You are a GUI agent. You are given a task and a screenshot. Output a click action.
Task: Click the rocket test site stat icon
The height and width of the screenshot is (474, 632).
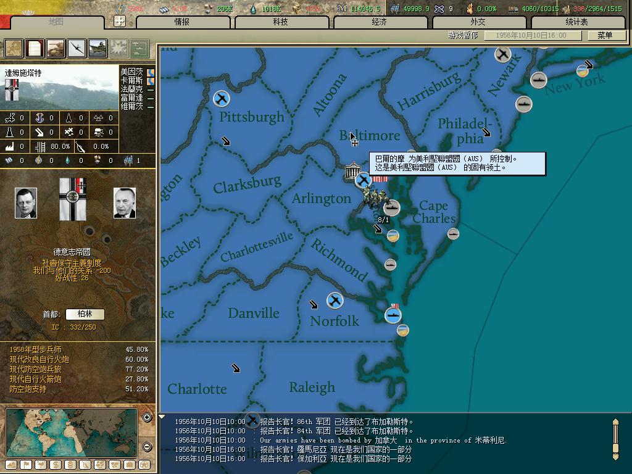point(69,118)
